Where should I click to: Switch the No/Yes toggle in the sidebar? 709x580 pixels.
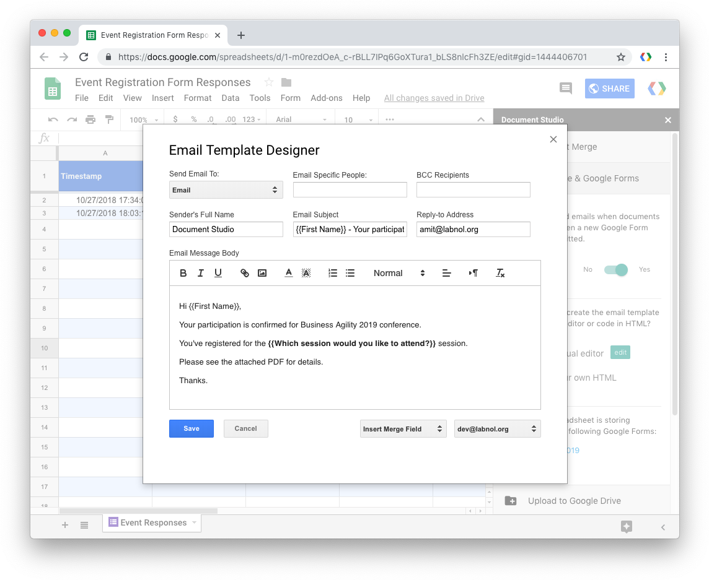[x=615, y=270]
